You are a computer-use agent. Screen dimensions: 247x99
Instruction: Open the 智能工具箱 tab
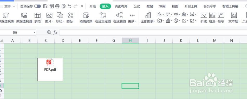(230, 6)
